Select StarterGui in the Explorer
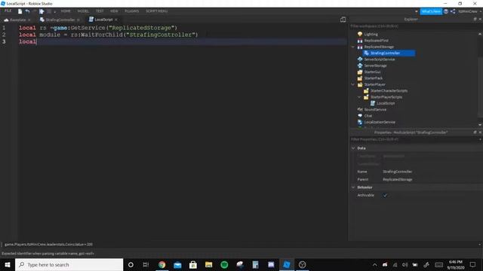Viewport: 483px width, 271px height. [372, 72]
